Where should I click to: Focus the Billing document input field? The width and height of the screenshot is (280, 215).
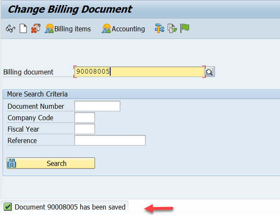(x=139, y=72)
